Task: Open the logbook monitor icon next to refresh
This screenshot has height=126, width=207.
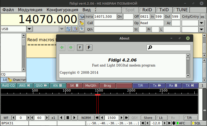Action: pyautogui.click(x=75, y=29)
